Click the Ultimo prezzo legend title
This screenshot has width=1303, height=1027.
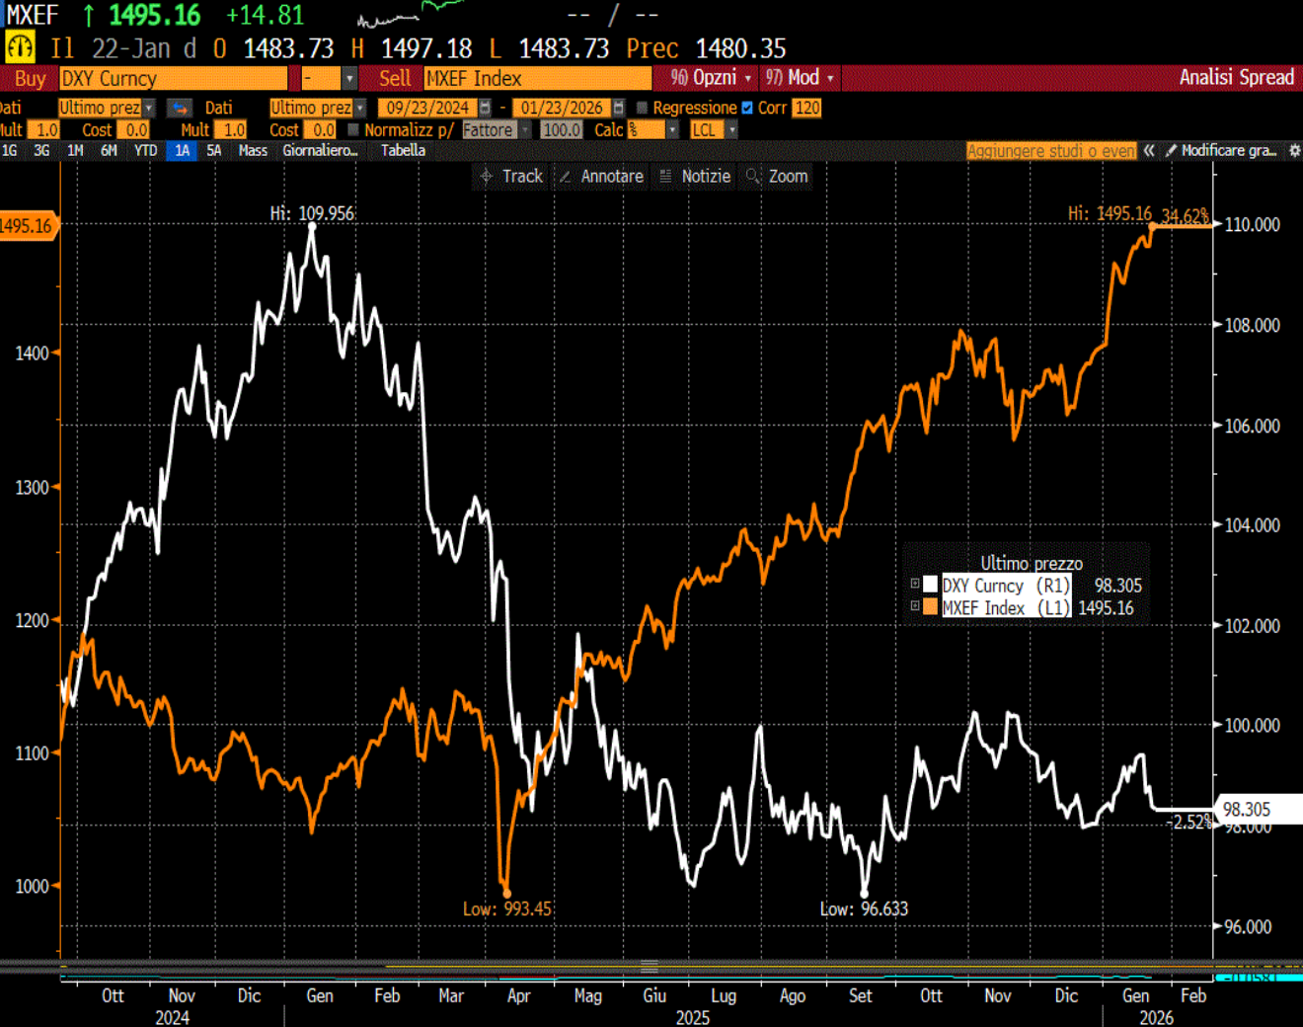coord(1032,563)
